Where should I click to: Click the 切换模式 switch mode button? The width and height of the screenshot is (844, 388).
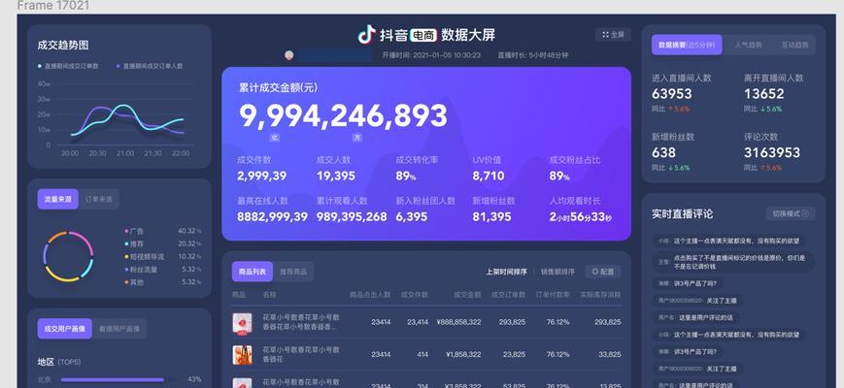point(791,213)
